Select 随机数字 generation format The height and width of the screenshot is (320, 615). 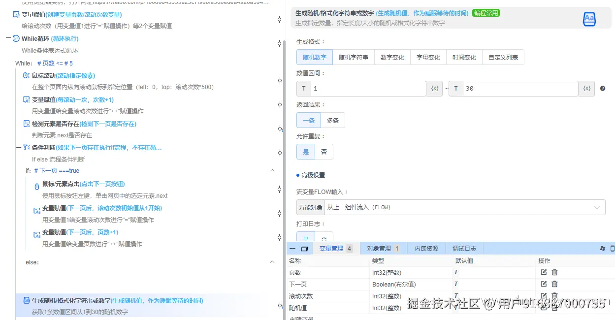315,57
